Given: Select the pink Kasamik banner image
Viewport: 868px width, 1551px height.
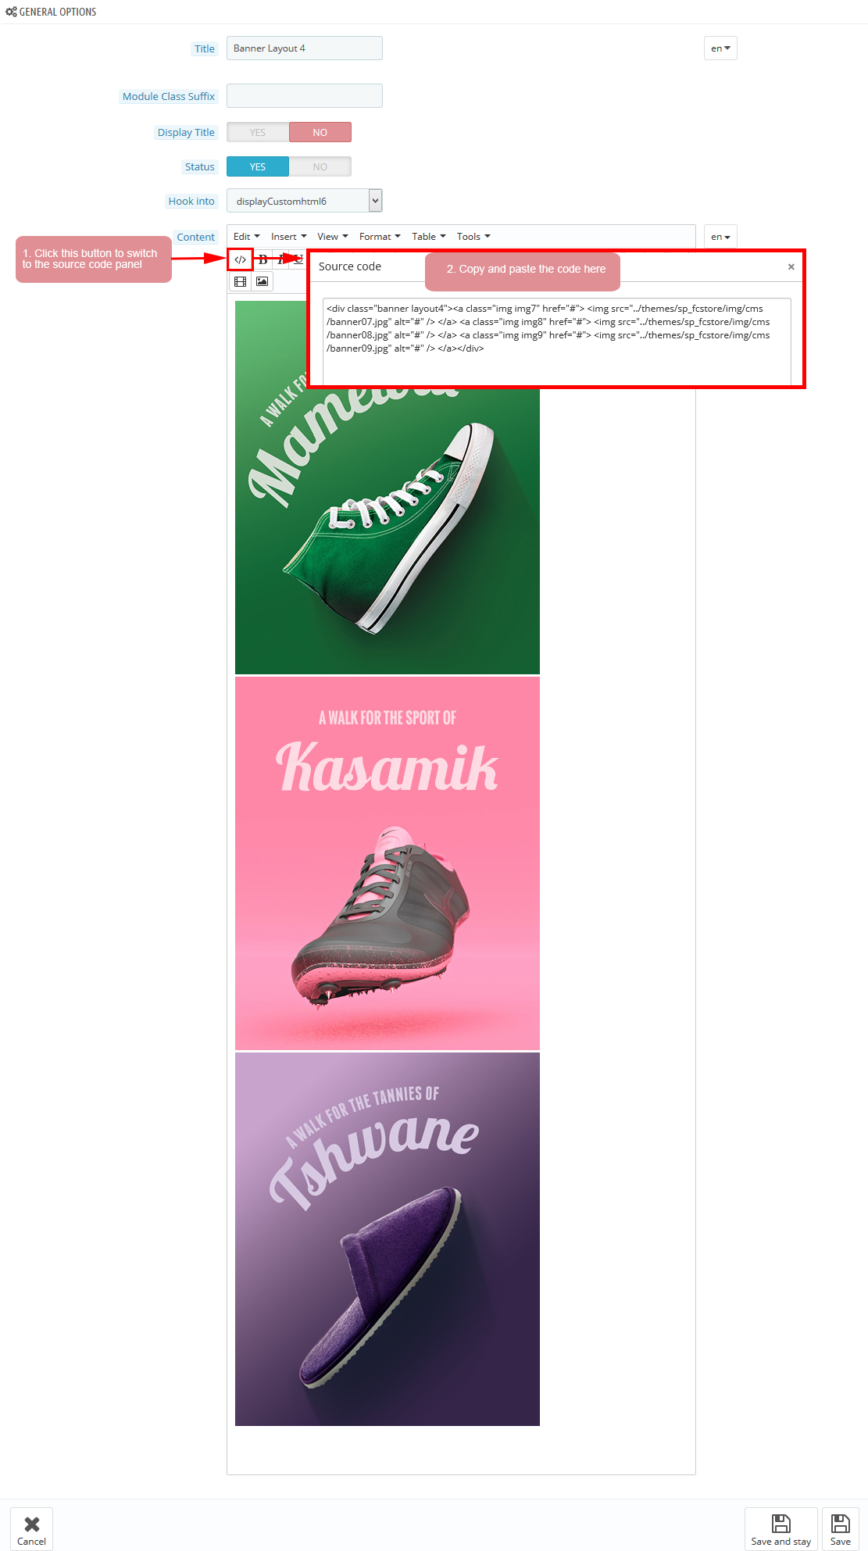Looking at the screenshot, I should [388, 863].
